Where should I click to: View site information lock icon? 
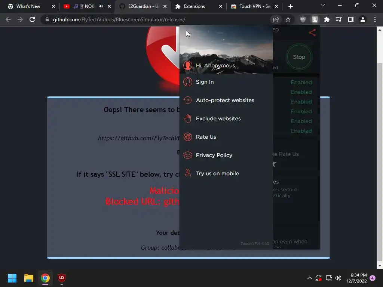click(x=47, y=19)
